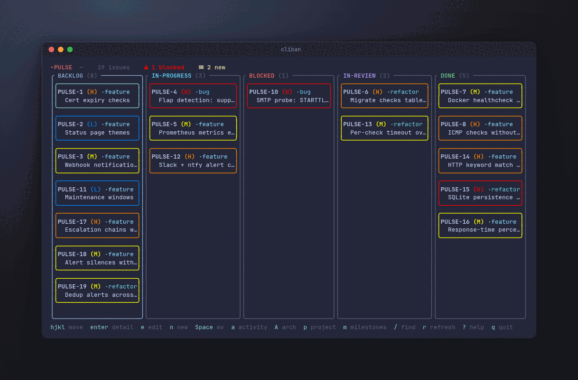Open card PULSE-16 Response-time percentiles
The image size is (578, 380).
pos(480,226)
